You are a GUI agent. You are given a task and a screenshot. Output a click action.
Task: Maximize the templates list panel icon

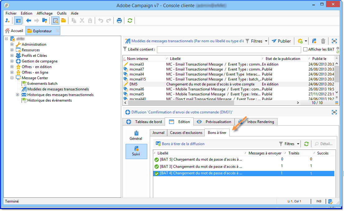[x=334, y=41]
